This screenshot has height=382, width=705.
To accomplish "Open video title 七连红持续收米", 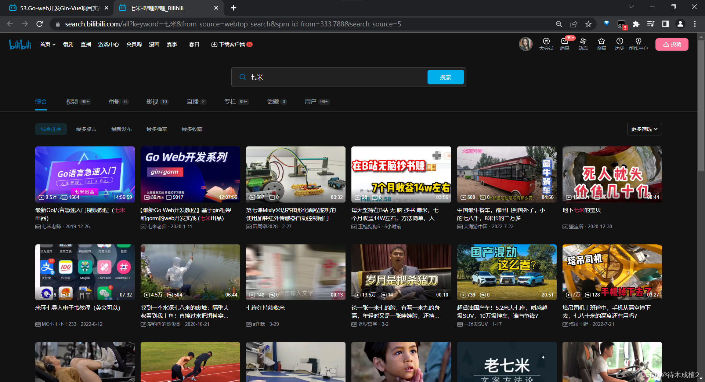I will (x=265, y=308).
